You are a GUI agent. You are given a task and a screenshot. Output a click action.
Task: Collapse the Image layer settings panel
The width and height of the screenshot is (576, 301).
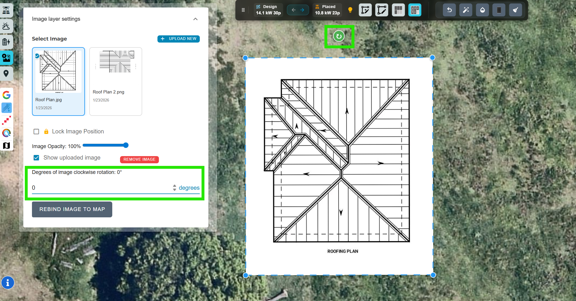[x=195, y=19]
